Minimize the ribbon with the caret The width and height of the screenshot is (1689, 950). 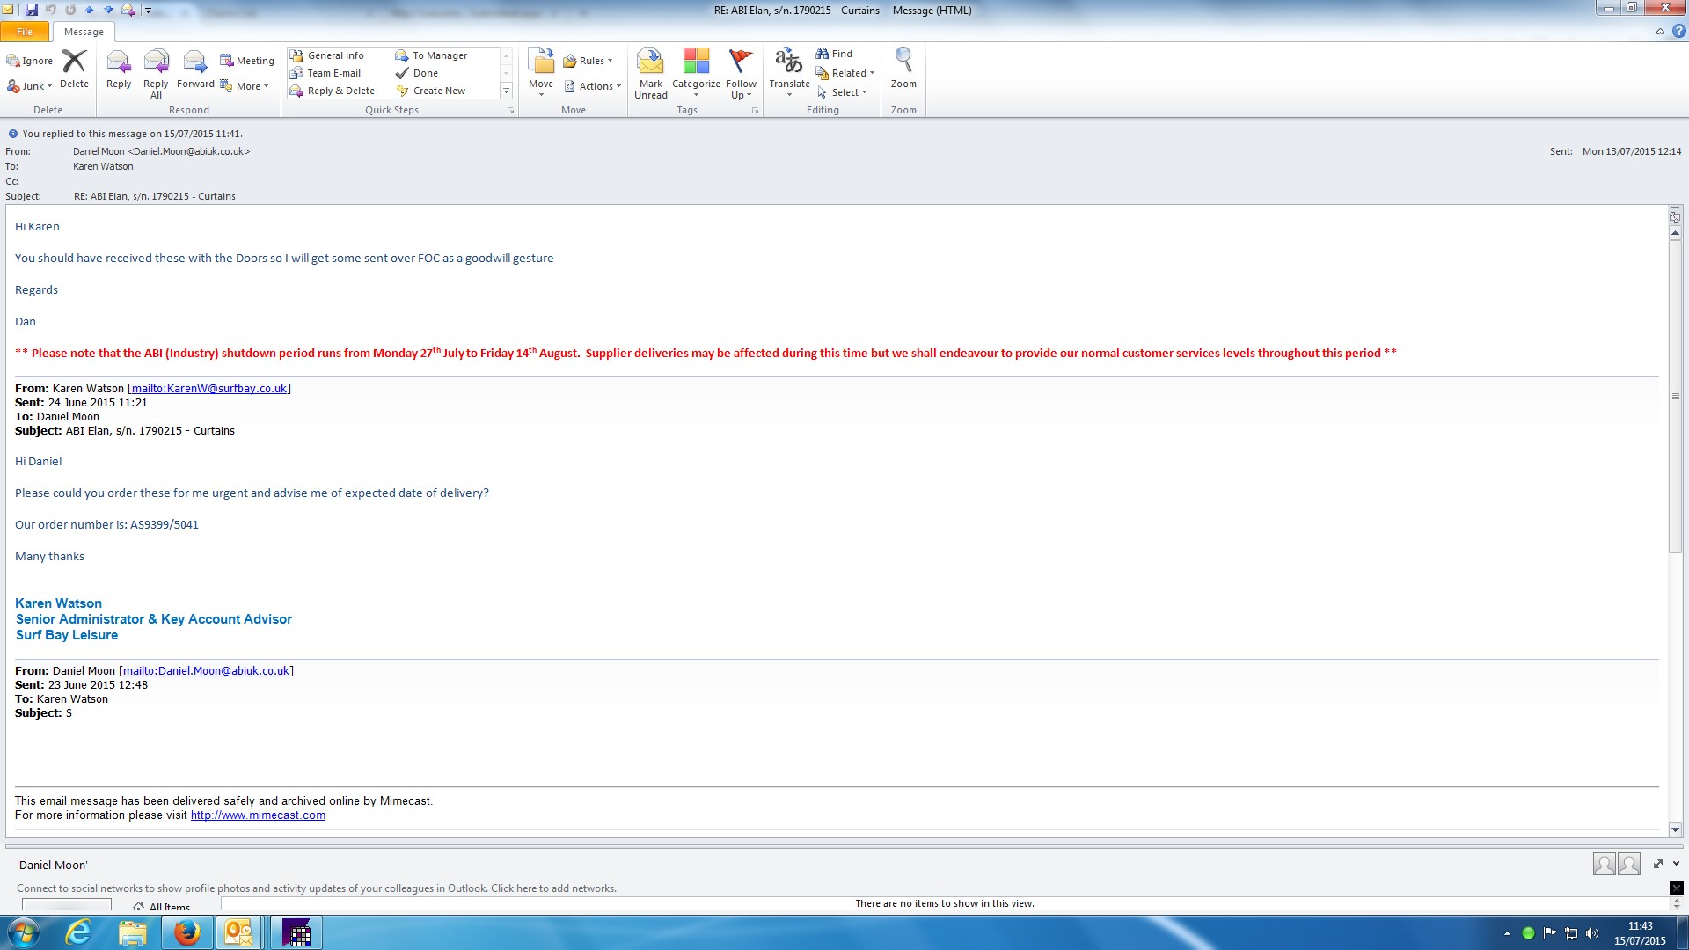click(1660, 32)
